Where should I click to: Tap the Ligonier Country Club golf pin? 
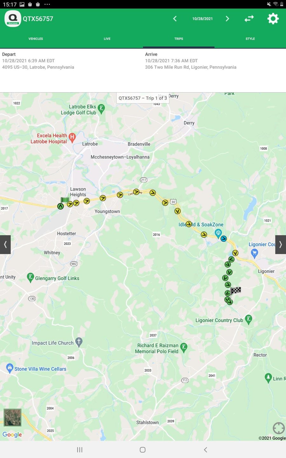(x=249, y=320)
